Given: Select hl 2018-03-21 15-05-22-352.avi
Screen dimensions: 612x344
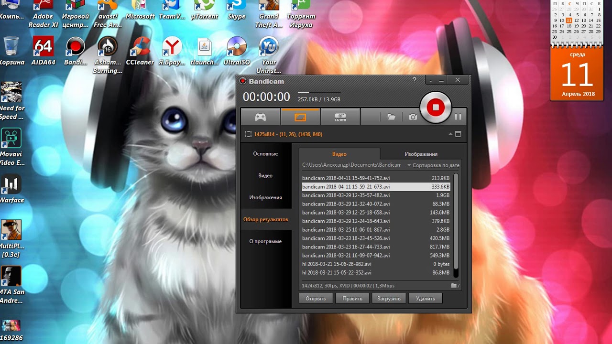Looking at the screenshot, I should pyautogui.click(x=376, y=273).
